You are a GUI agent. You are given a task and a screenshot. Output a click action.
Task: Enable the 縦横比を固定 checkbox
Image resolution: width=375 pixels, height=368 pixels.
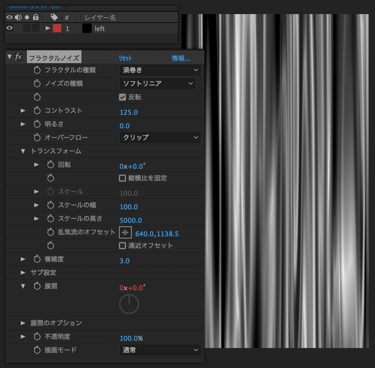coord(122,178)
